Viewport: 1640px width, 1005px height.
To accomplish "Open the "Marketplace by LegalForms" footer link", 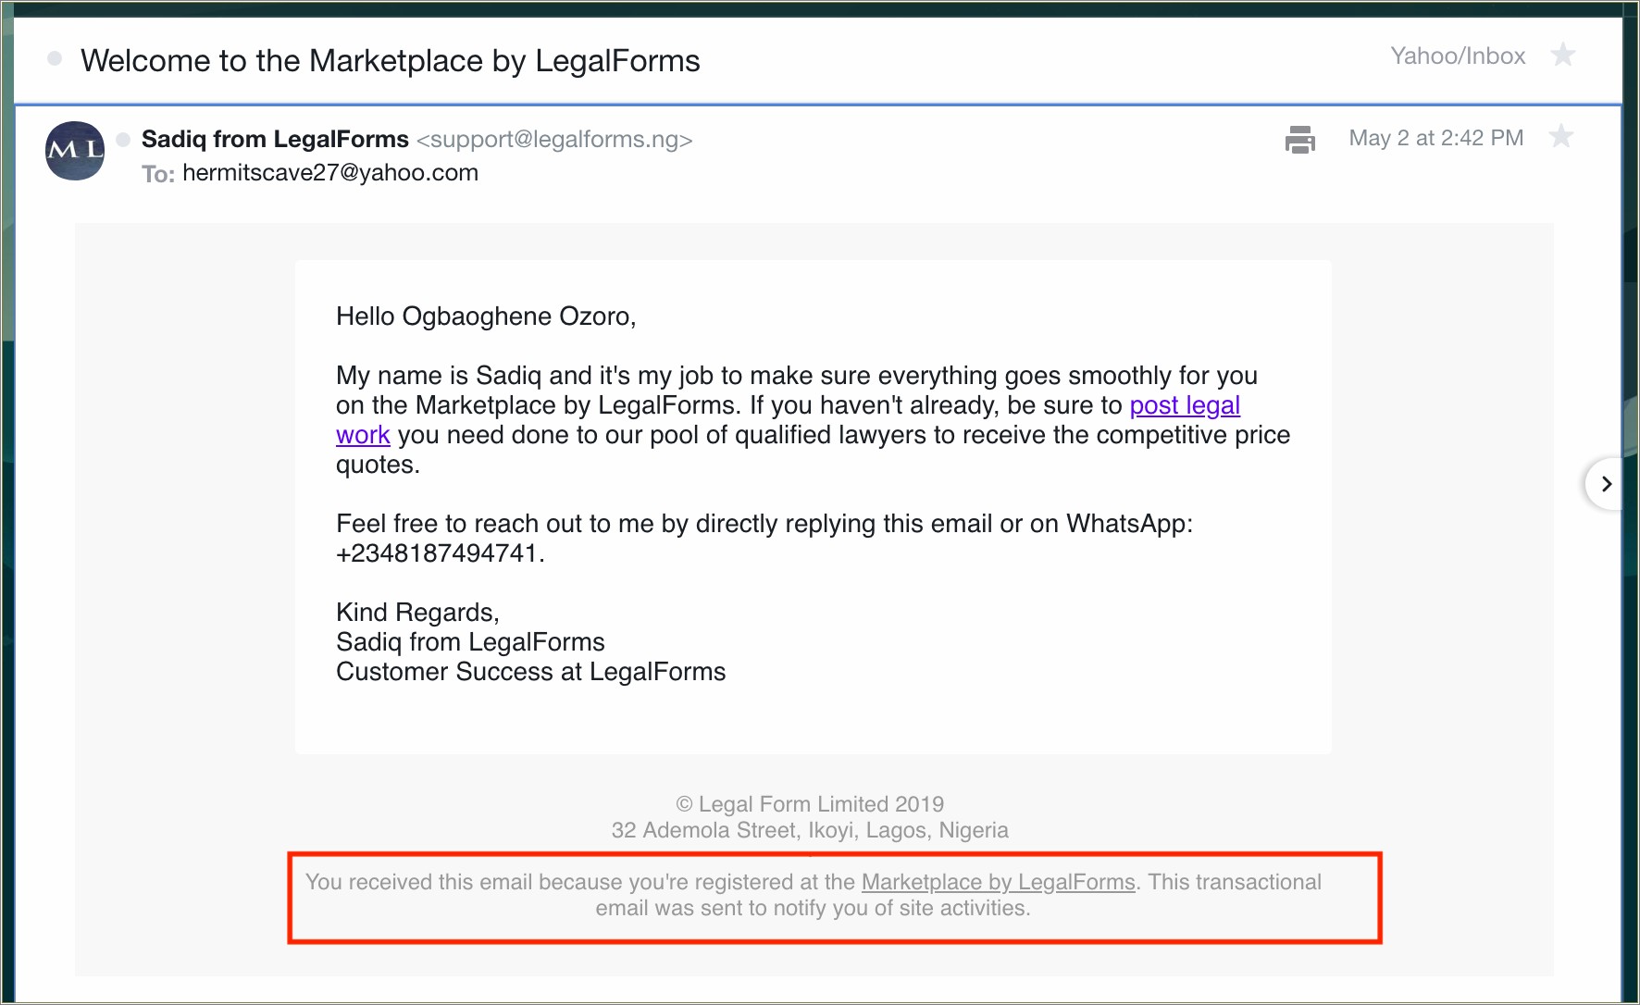I will coord(998,882).
